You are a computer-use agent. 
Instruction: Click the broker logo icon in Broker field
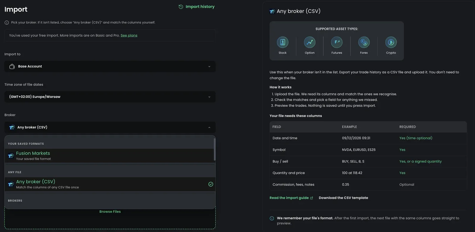pyautogui.click(x=12, y=127)
